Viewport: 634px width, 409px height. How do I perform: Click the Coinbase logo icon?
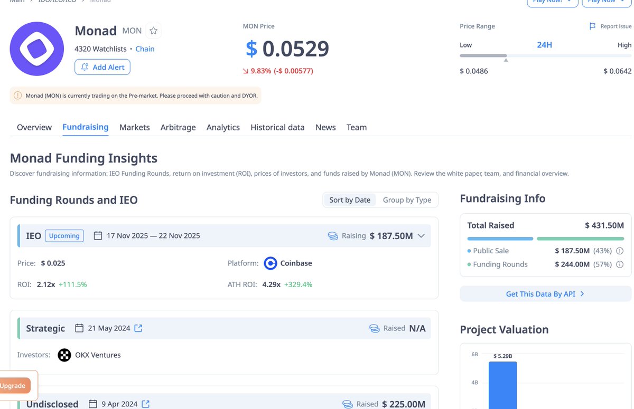point(271,263)
